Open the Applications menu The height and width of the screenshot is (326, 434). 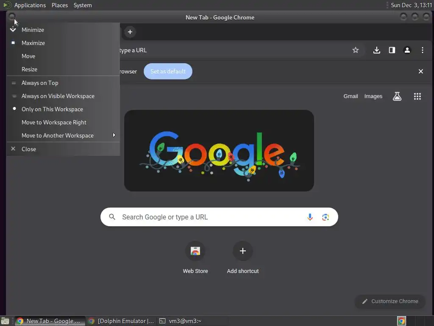coord(30,5)
